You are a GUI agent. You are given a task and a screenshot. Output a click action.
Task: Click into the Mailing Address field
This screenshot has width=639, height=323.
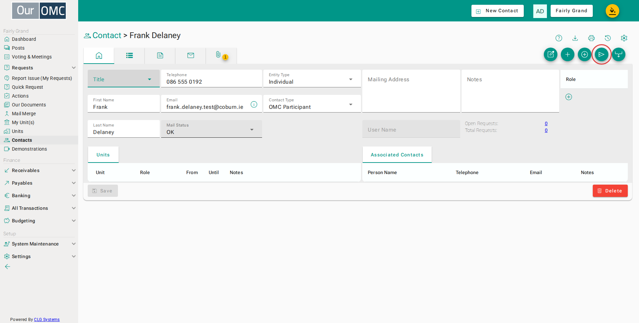411,91
